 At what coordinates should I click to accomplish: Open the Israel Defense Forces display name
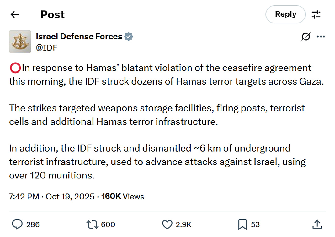[79, 36]
